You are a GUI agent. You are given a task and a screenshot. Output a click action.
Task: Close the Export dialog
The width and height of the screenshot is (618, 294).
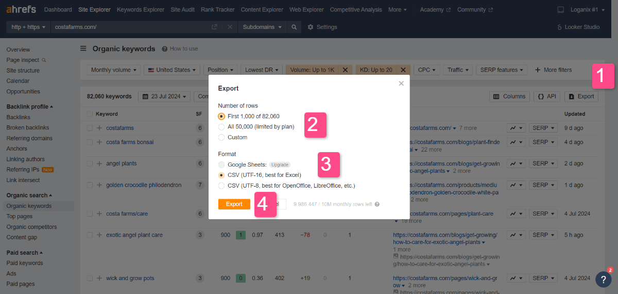click(401, 83)
